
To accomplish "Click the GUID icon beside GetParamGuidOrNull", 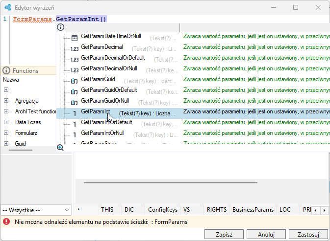I will pos(75,102).
